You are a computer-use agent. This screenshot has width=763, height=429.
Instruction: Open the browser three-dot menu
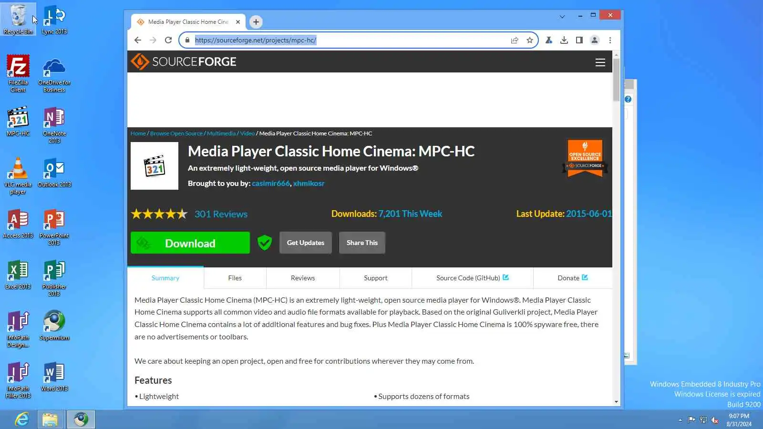tap(610, 40)
